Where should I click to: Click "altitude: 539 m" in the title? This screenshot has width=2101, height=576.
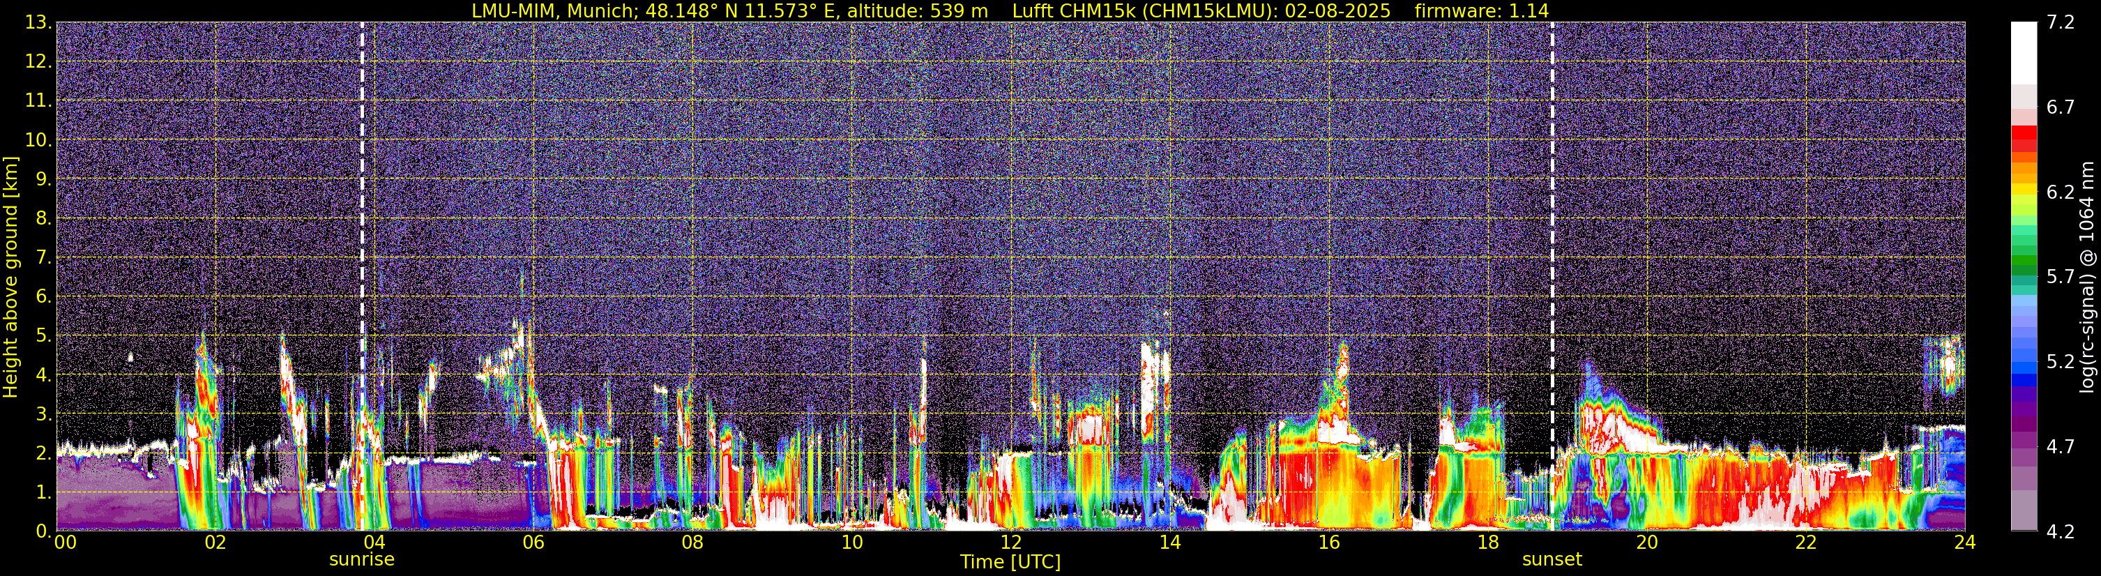coord(918,10)
